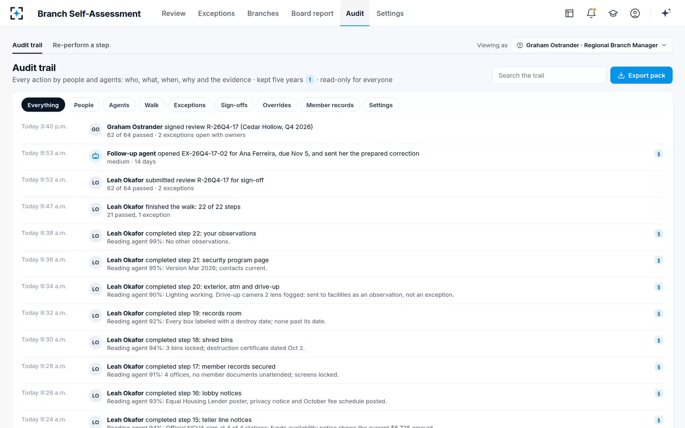The height and width of the screenshot is (428, 685).
Task: Open the graduation cap training icon
Action: pyautogui.click(x=613, y=13)
